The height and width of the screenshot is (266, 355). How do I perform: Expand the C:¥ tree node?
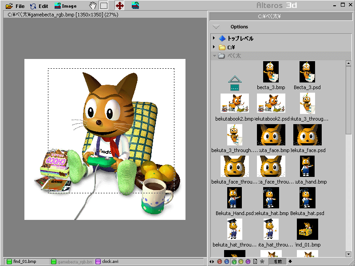pos(214,47)
